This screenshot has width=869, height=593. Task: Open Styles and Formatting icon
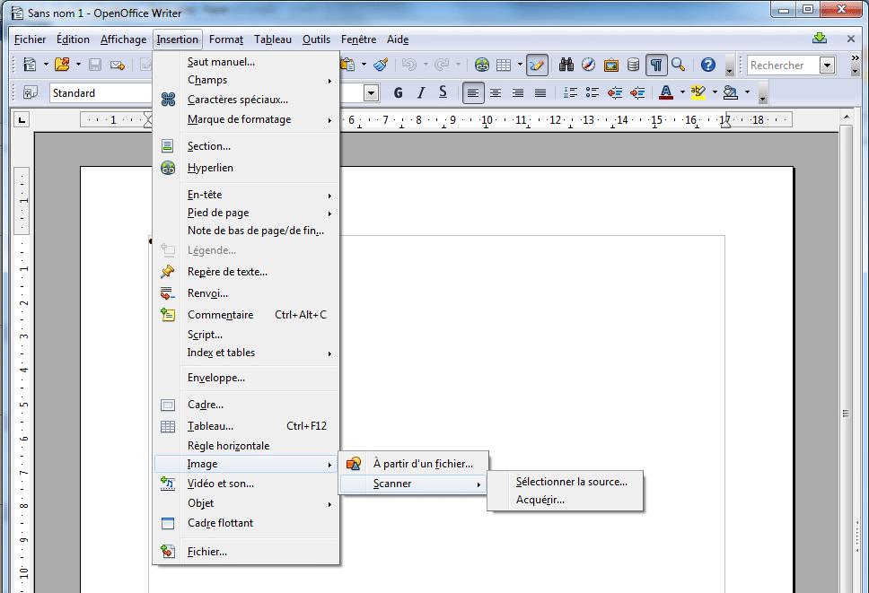pyautogui.click(x=31, y=92)
